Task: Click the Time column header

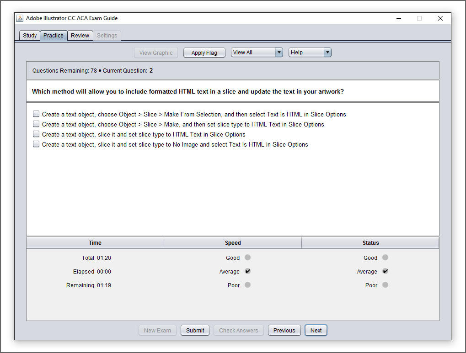Action: pos(95,242)
